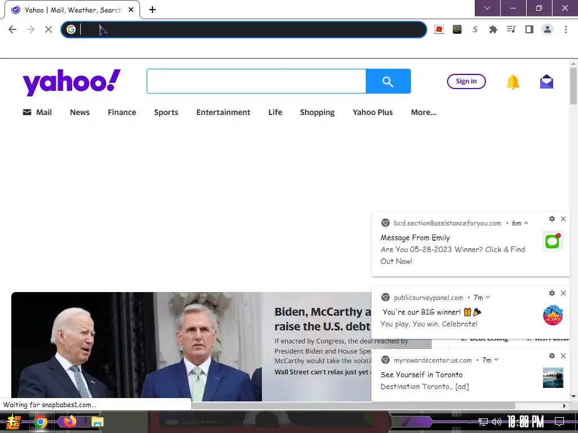Open the volume speaker in system tray
This screenshot has height=433, width=578.
(497, 422)
